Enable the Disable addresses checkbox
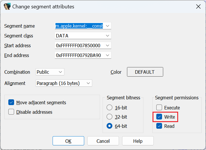206x150 pixels. pyautogui.click(x=11, y=112)
